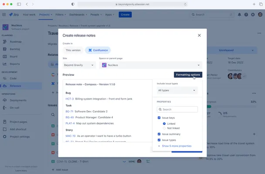Image resolution: width=265 pixels, height=174 pixels.
Task: Click the Nucleus project avatar in sidebar
Action: pos(5,27)
